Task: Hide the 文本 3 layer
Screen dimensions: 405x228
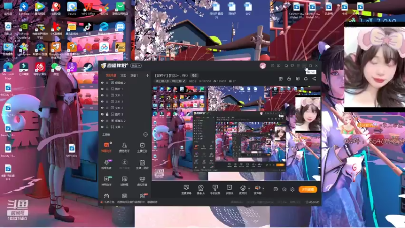Action: click(102, 102)
